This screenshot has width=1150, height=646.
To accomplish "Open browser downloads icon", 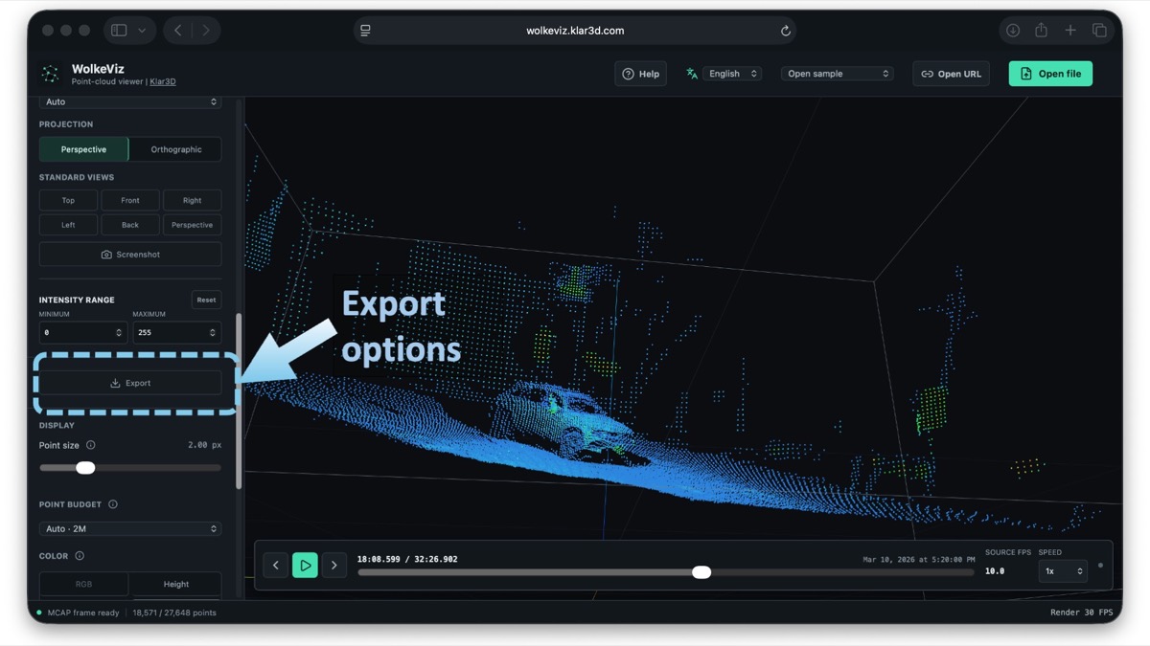I will pyautogui.click(x=1012, y=31).
